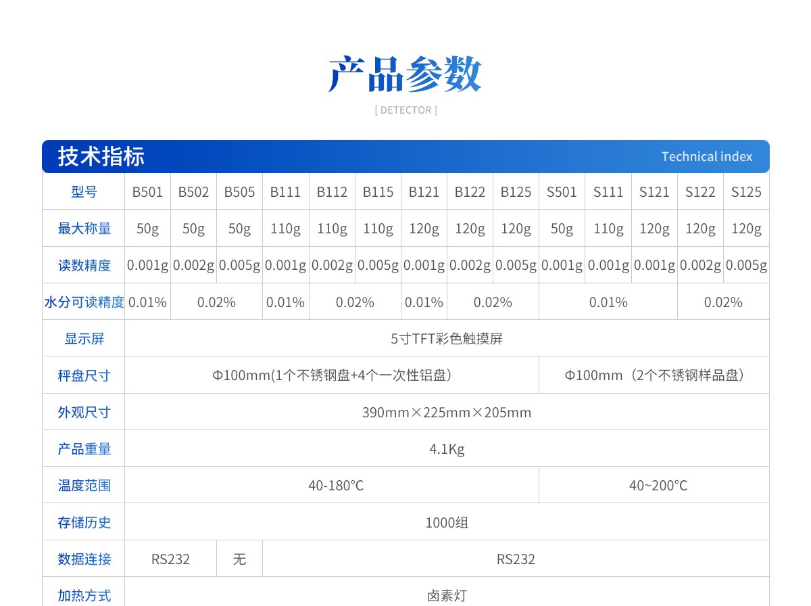Click the 无 data connection cell

tap(239, 559)
